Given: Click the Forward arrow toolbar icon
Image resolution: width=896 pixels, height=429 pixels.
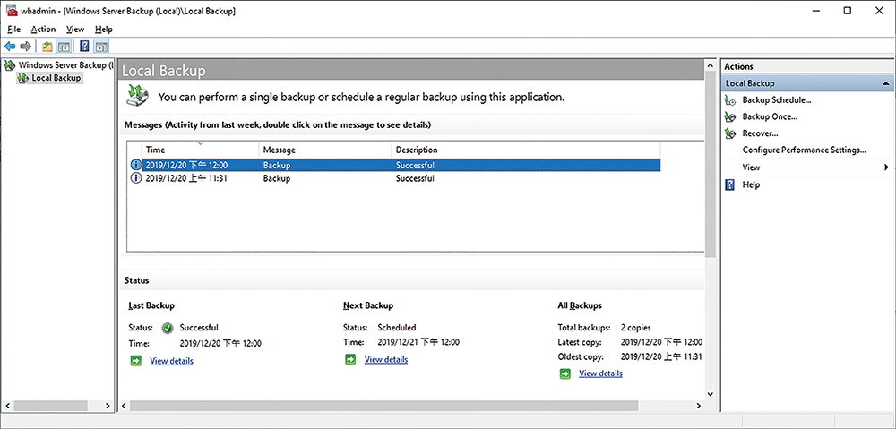Looking at the screenshot, I should pyautogui.click(x=25, y=47).
